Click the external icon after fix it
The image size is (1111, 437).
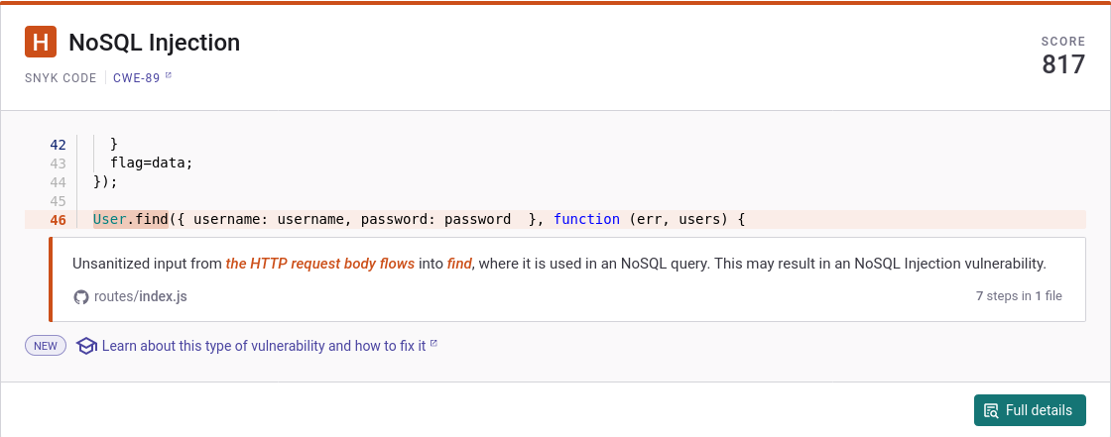(x=433, y=345)
